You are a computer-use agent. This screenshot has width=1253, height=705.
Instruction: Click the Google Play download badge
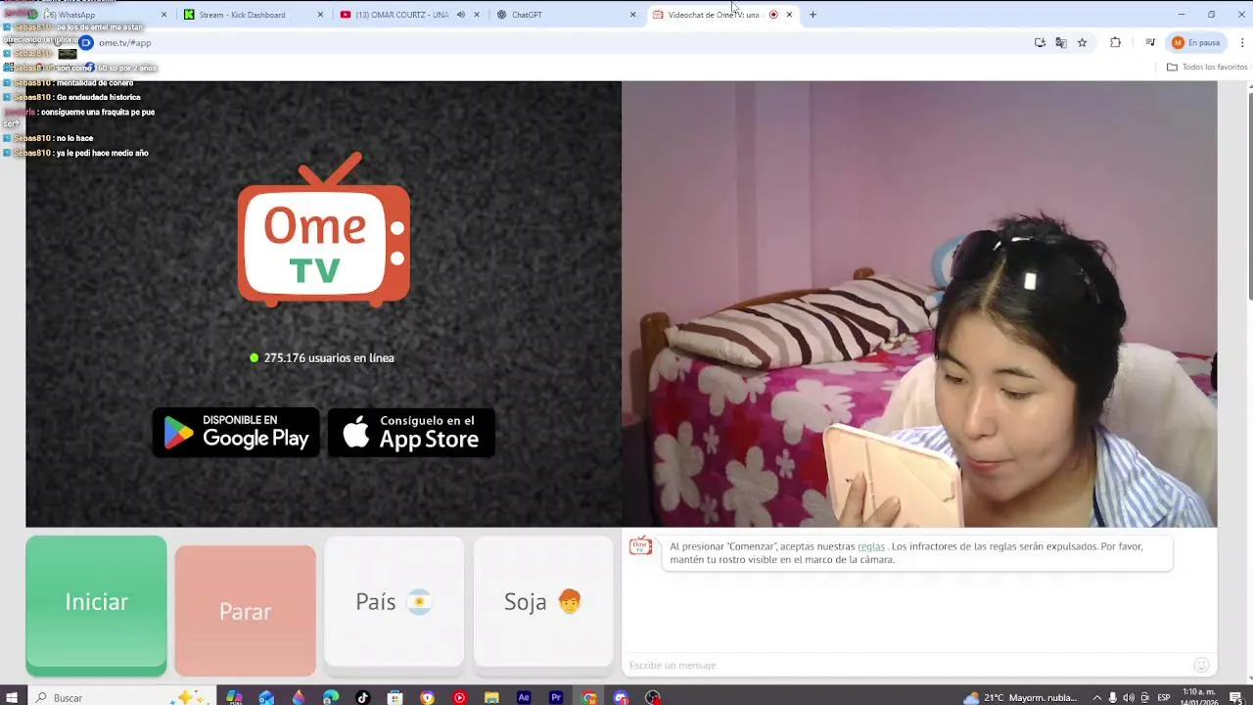tap(236, 432)
